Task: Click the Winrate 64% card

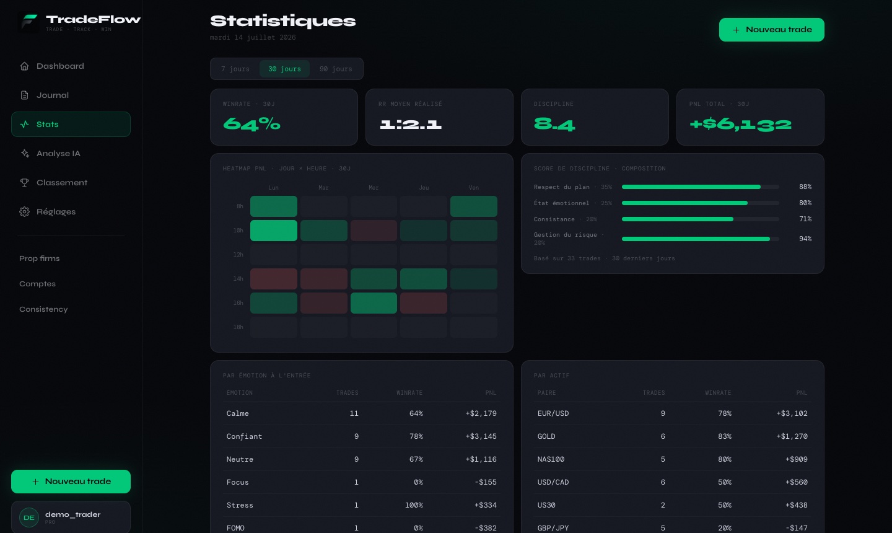Action: point(284,117)
